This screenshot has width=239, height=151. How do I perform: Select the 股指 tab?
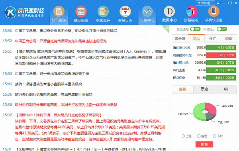229,39
